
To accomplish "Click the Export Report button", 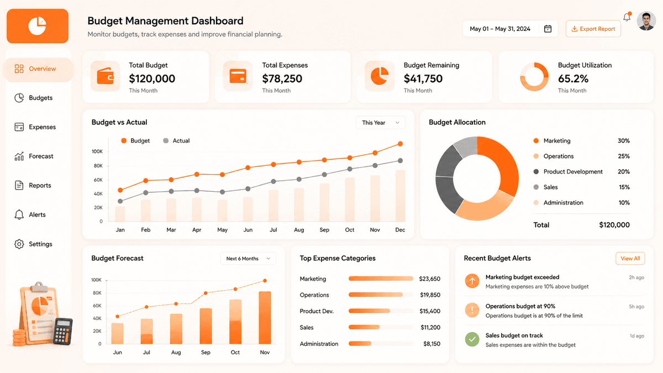I will point(593,29).
